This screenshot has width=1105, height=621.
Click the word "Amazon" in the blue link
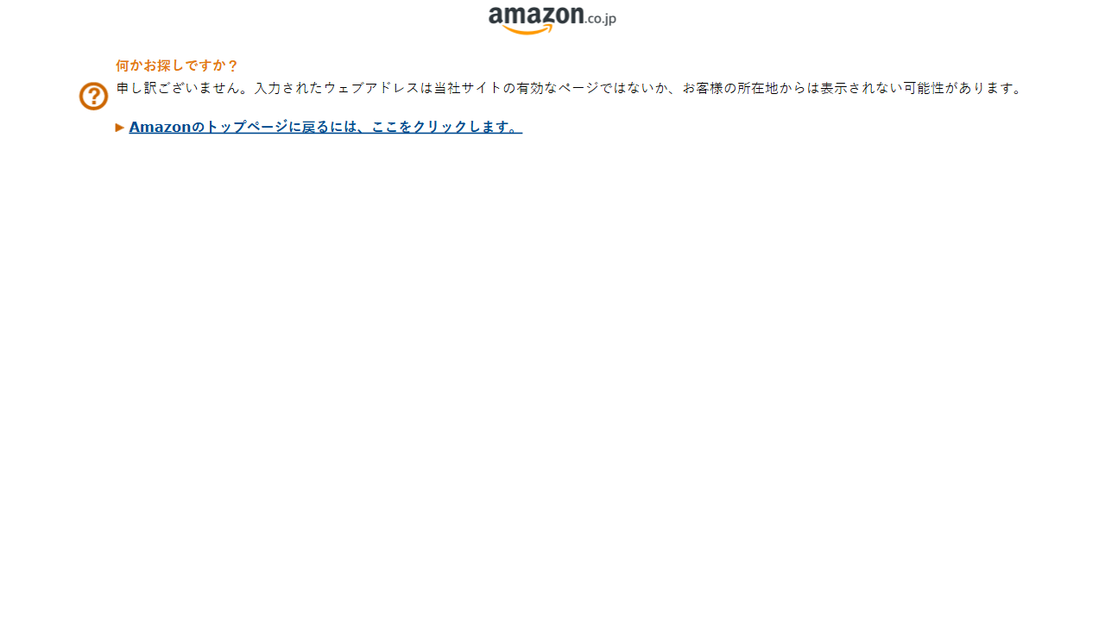pyautogui.click(x=160, y=127)
